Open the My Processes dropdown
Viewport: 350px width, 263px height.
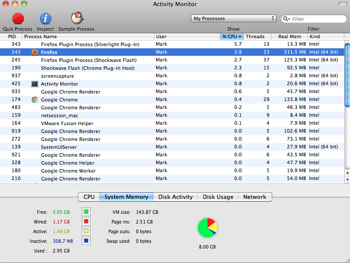tap(233, 18)
